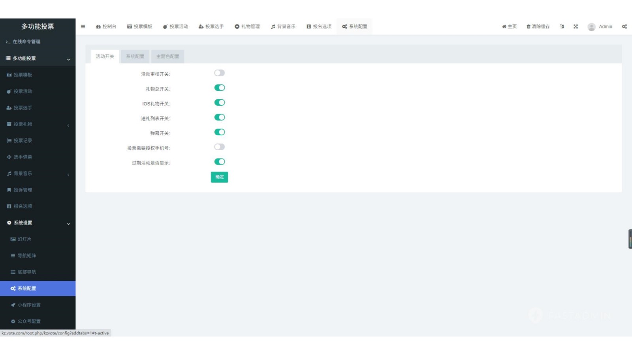Click the dark handle on right edge
This screenshot has width=632, height=355.
pyautogui.click(x=630, y=239)
